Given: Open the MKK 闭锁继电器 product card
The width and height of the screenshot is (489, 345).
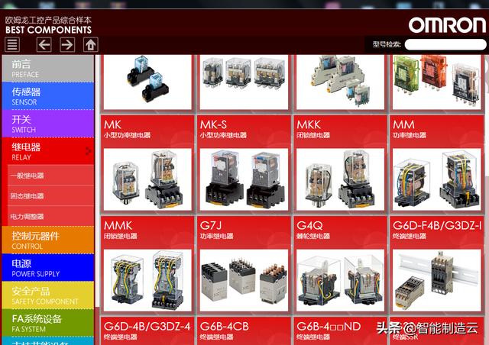Looking at the screenshot, I should coord(340,164).
